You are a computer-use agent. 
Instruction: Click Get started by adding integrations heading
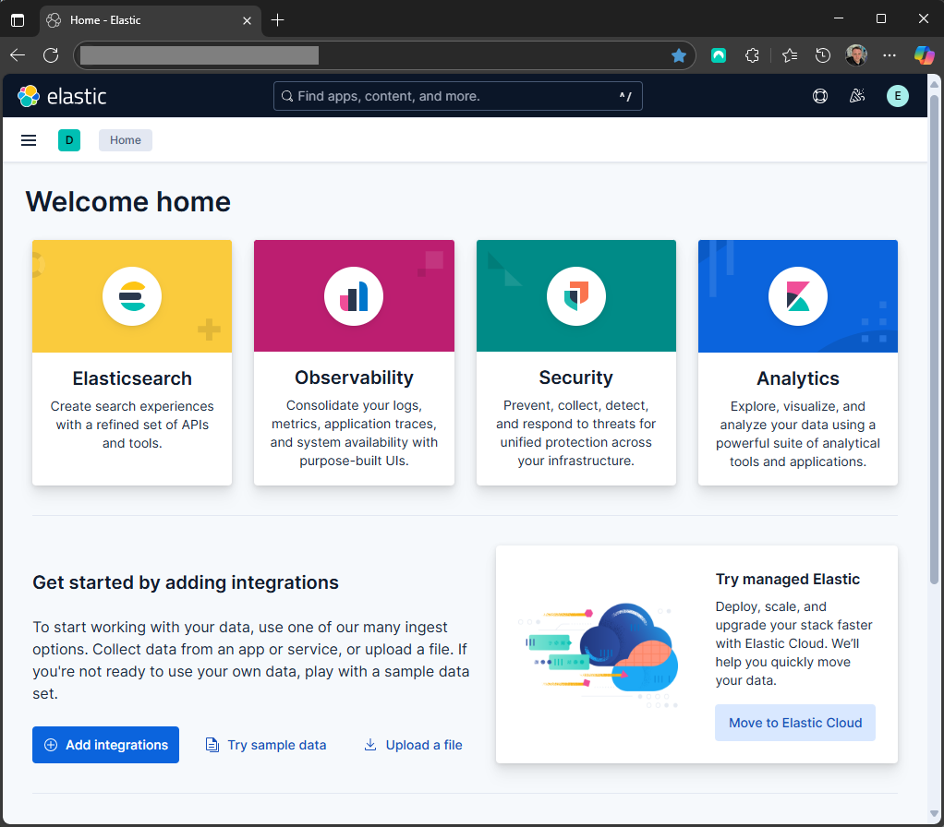[186, 582]
